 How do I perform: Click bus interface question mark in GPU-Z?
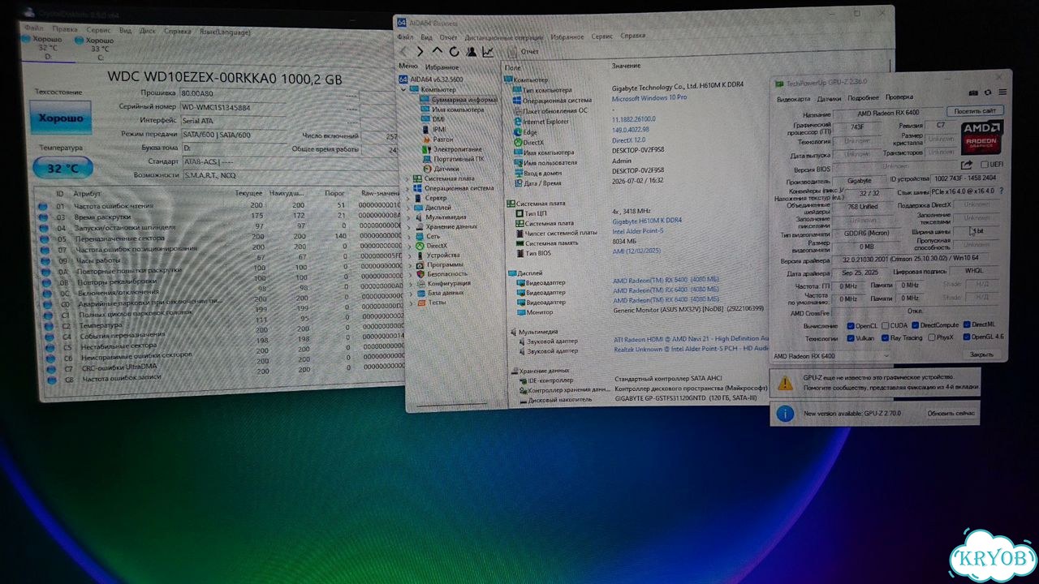[1000, 191]
